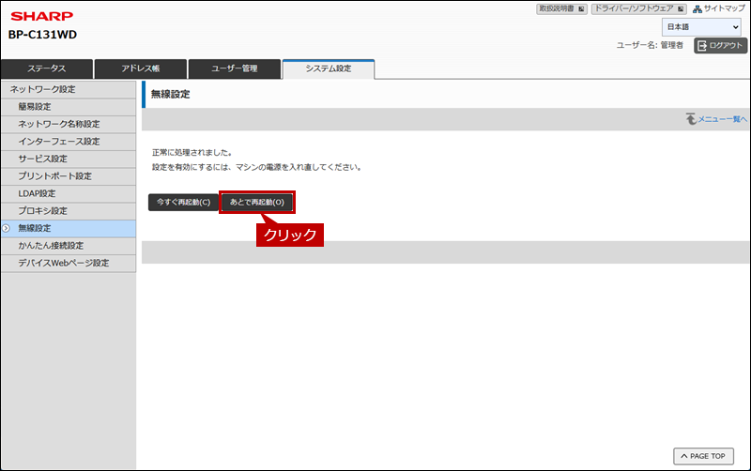Click the 正常に処理されました message
This screenshot has width=751, height=471.
point(192,153)
